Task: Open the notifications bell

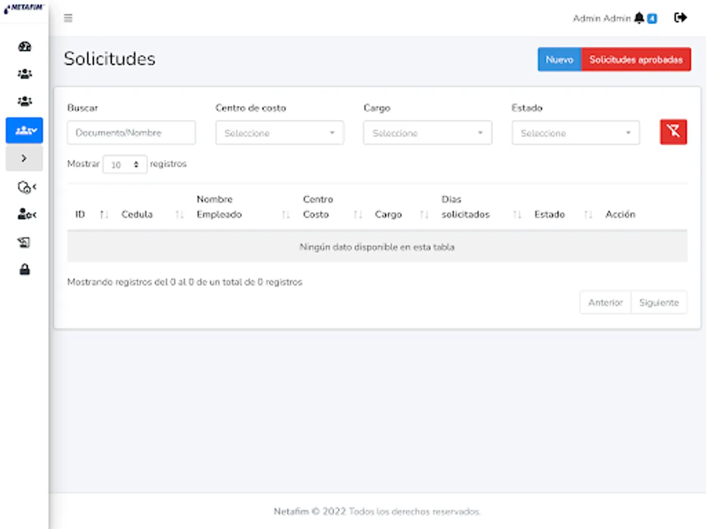Action: pyautogui.click(x=640, y=18)
